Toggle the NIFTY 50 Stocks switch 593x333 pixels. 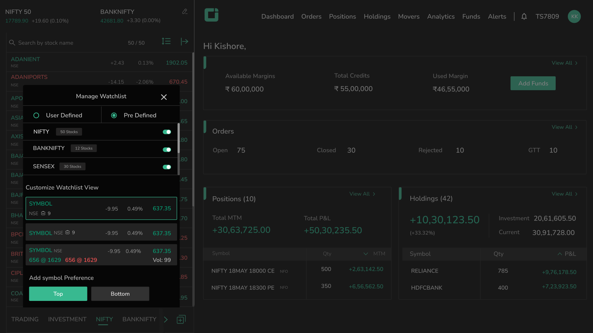[x=167, y=132]
